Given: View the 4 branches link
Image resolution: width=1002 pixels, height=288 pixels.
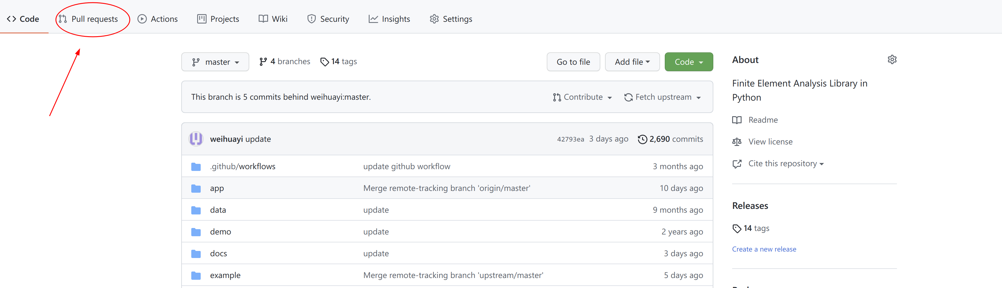Looking at the screenshot, I should tap(285, 61).
